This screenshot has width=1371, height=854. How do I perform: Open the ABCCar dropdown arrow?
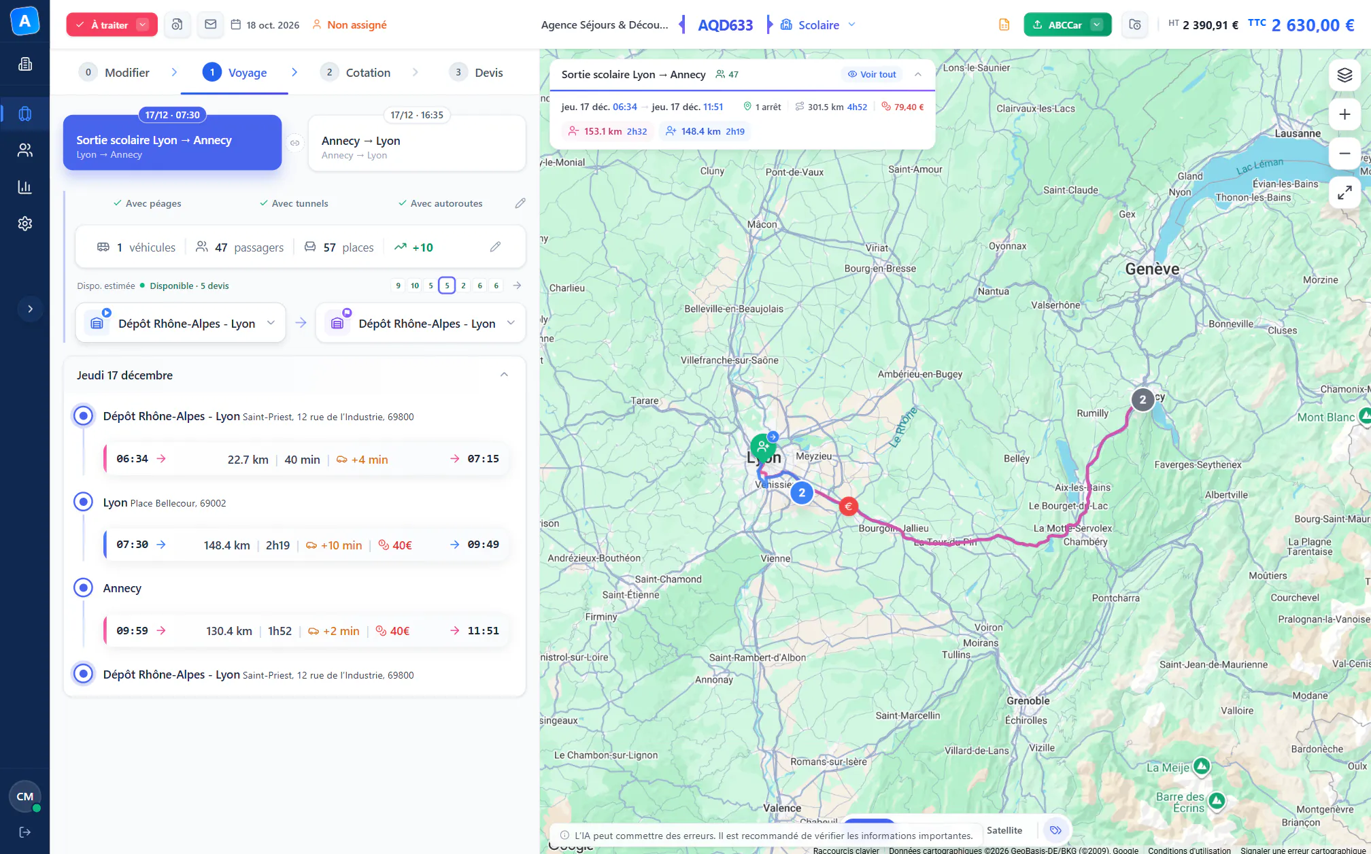pos(1096,24)
